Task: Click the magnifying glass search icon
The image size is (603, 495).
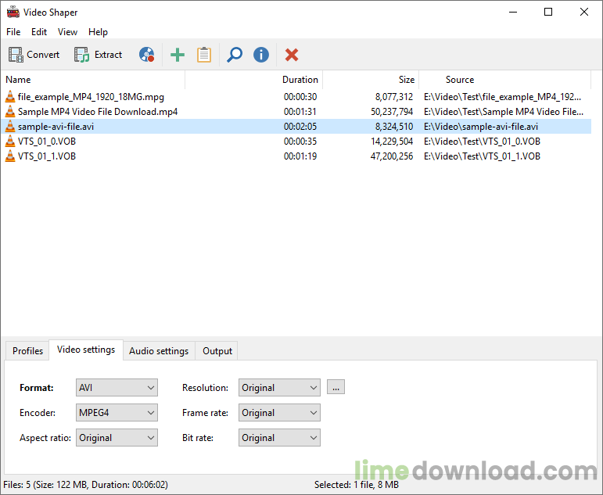Action: (x=234, y=55)
